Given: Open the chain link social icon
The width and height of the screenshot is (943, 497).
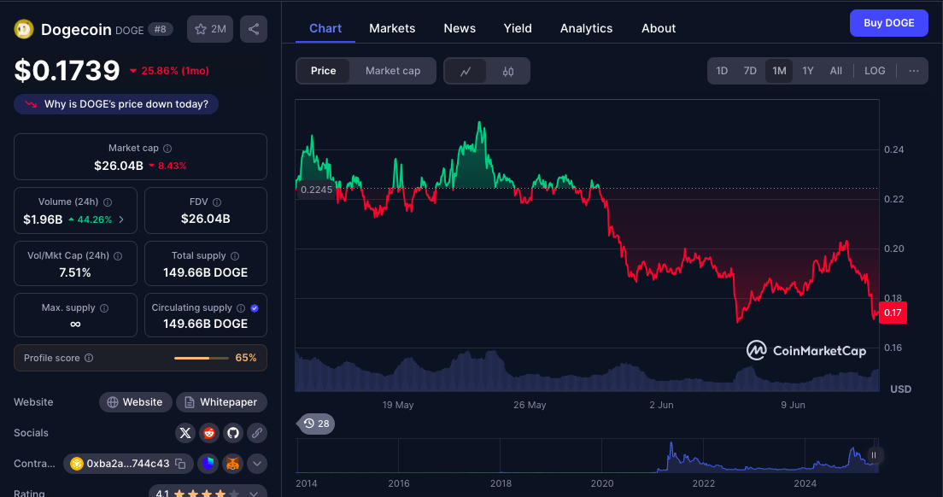Looking at the screenshot, I should pos(257,433).
